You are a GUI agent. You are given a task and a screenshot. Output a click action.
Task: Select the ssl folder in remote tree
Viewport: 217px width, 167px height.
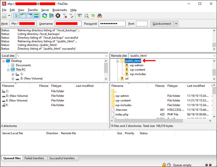pos(127,78)
